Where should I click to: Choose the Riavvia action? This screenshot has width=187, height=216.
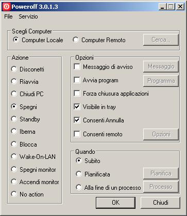click(25, 82)
